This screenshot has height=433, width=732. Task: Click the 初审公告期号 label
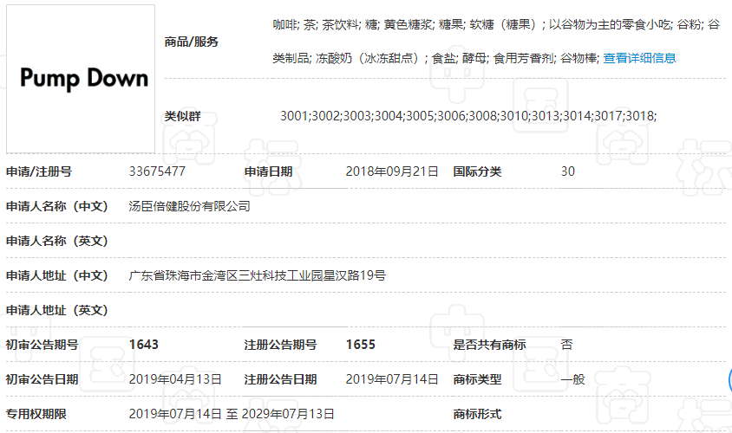coord(42,345)
